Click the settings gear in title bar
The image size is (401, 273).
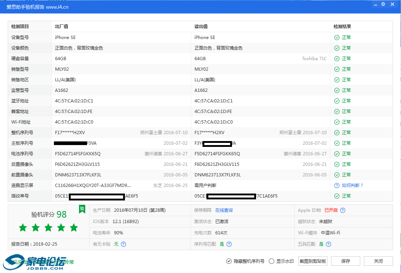coord(383,4)
